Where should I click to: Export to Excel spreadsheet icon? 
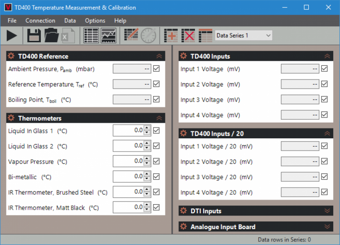(x=68, y=35)
